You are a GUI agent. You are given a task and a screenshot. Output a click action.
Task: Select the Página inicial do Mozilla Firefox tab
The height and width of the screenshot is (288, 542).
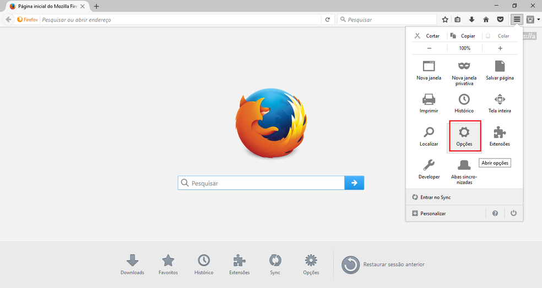click(x=47, y=6)
